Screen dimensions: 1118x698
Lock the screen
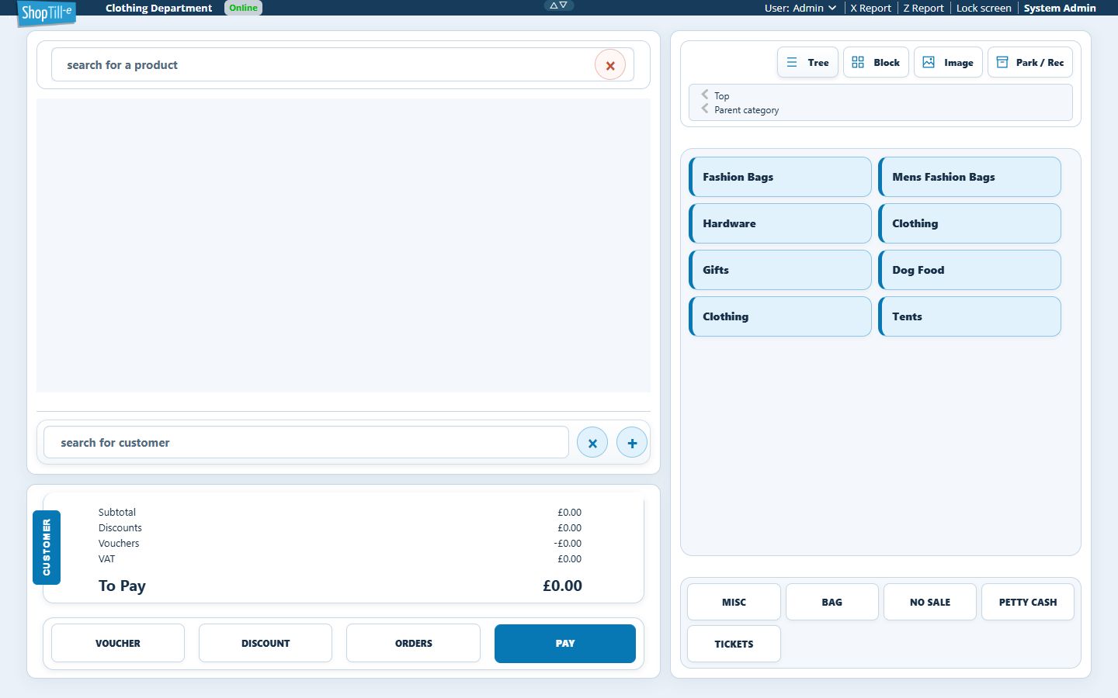[x=984, y=8]
